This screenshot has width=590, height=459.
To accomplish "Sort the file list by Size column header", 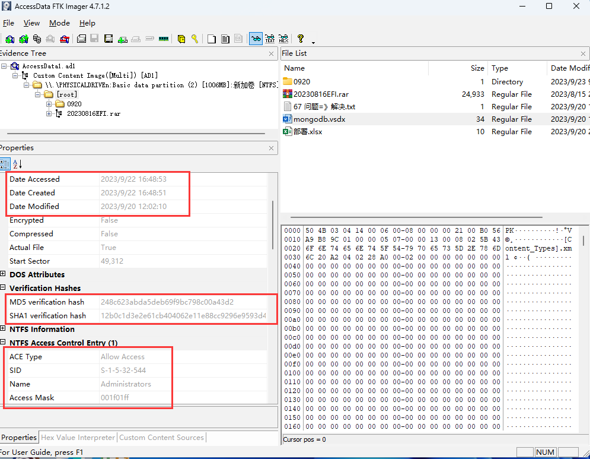I will coord(477,68).
